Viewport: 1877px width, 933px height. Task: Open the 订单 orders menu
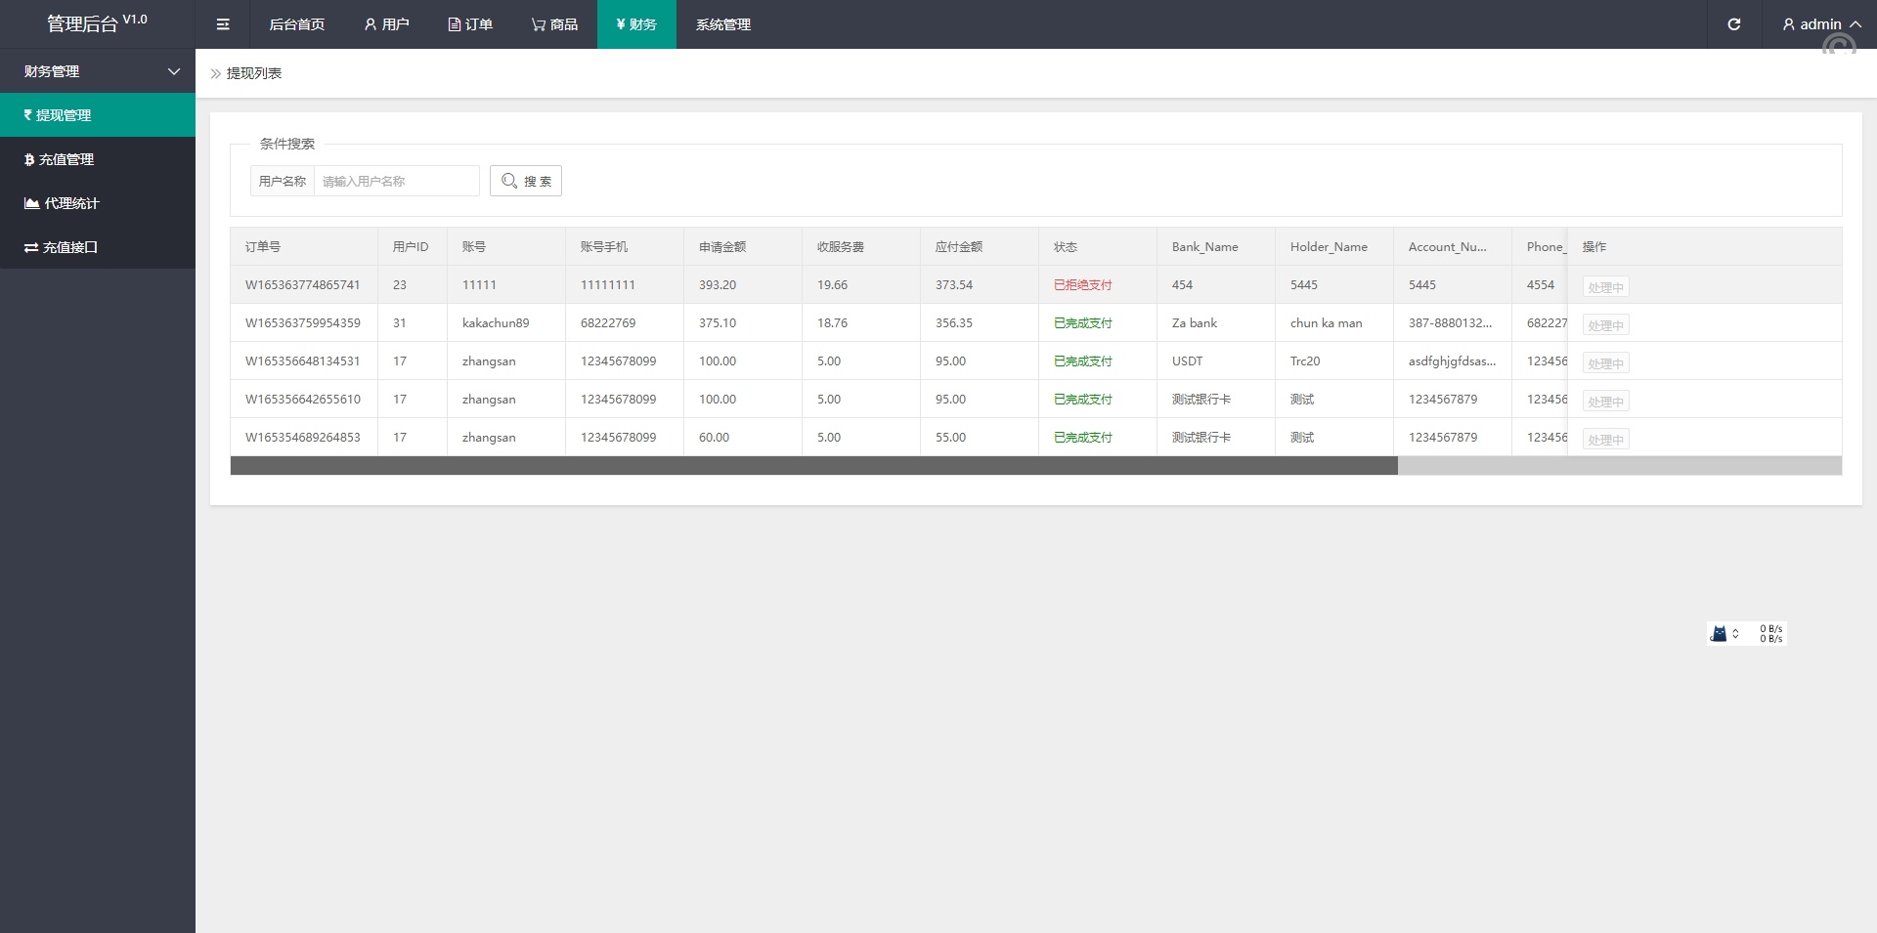[470, 24]
